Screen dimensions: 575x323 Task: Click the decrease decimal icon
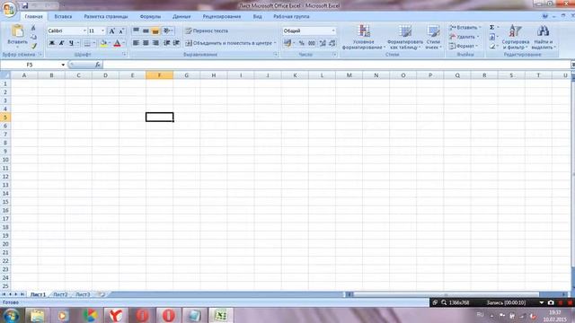point(332,43)
